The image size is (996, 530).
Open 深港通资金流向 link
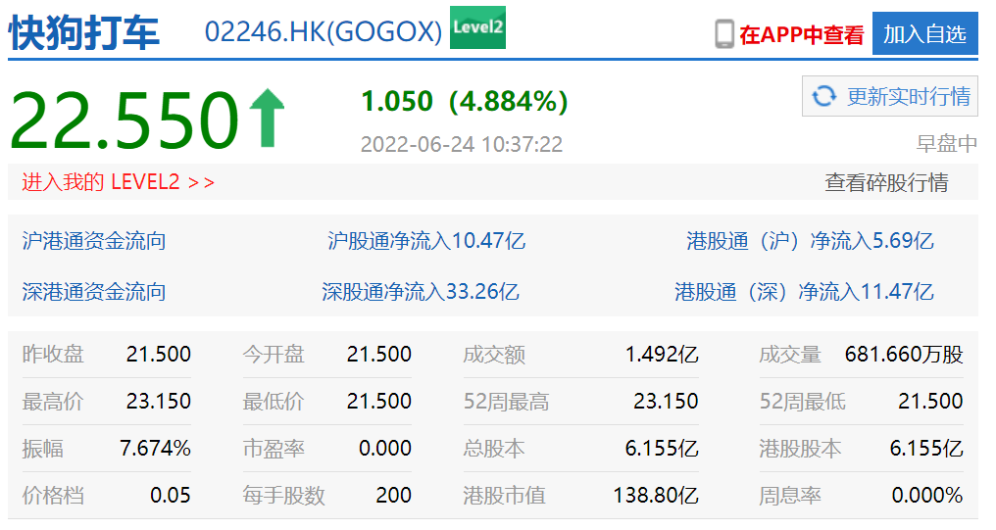(x=94, y=291)
